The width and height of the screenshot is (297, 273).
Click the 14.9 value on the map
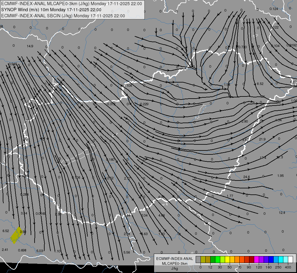[30, 46]
